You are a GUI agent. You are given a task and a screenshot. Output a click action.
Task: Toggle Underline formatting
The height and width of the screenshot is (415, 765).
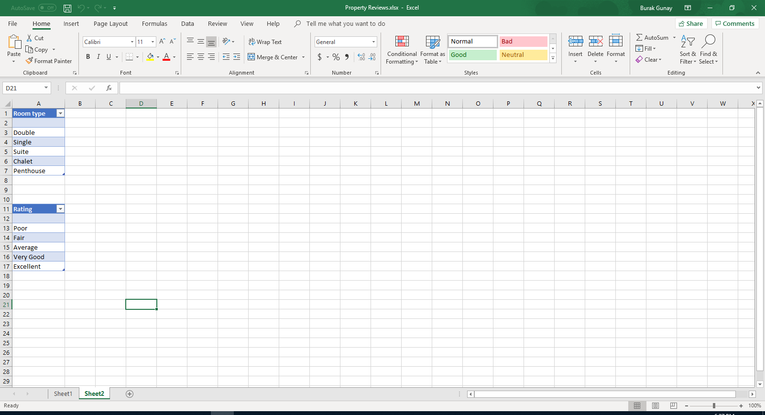(109, 57)
